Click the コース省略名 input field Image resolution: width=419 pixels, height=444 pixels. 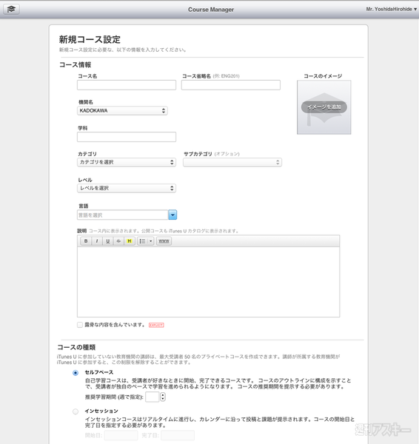231,85
